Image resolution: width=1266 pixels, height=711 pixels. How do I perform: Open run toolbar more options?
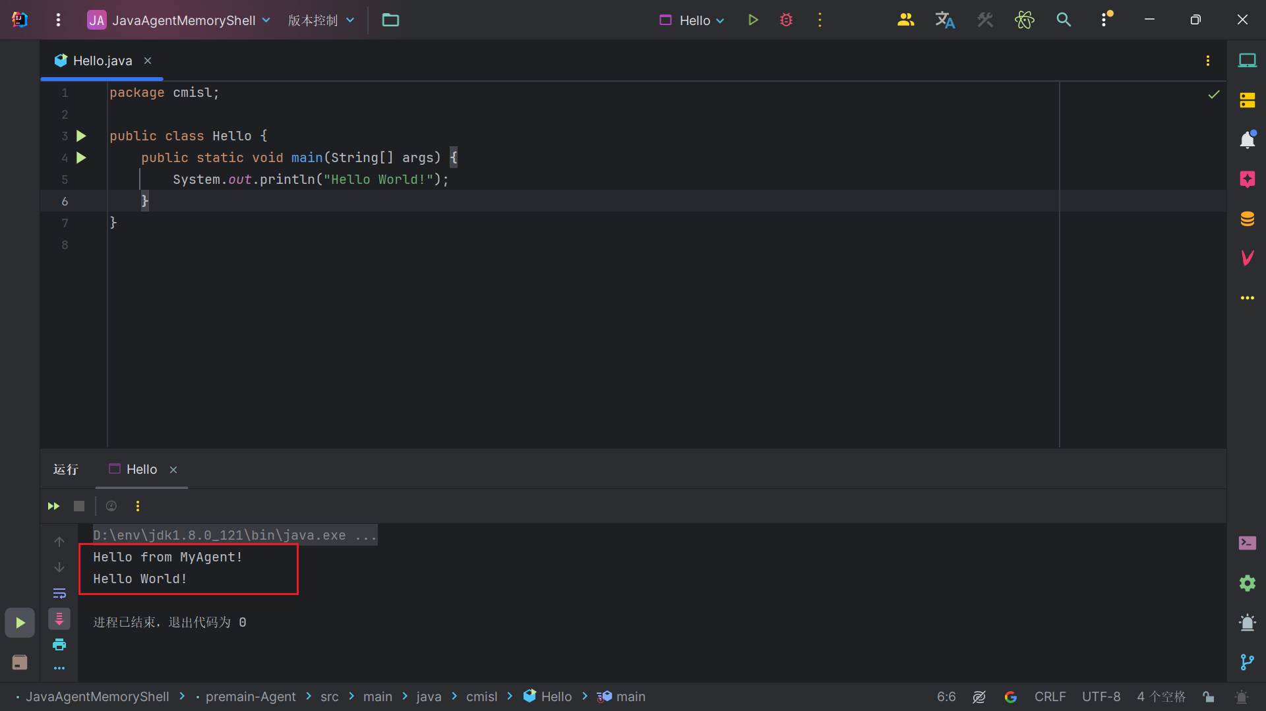click(137, 506)
